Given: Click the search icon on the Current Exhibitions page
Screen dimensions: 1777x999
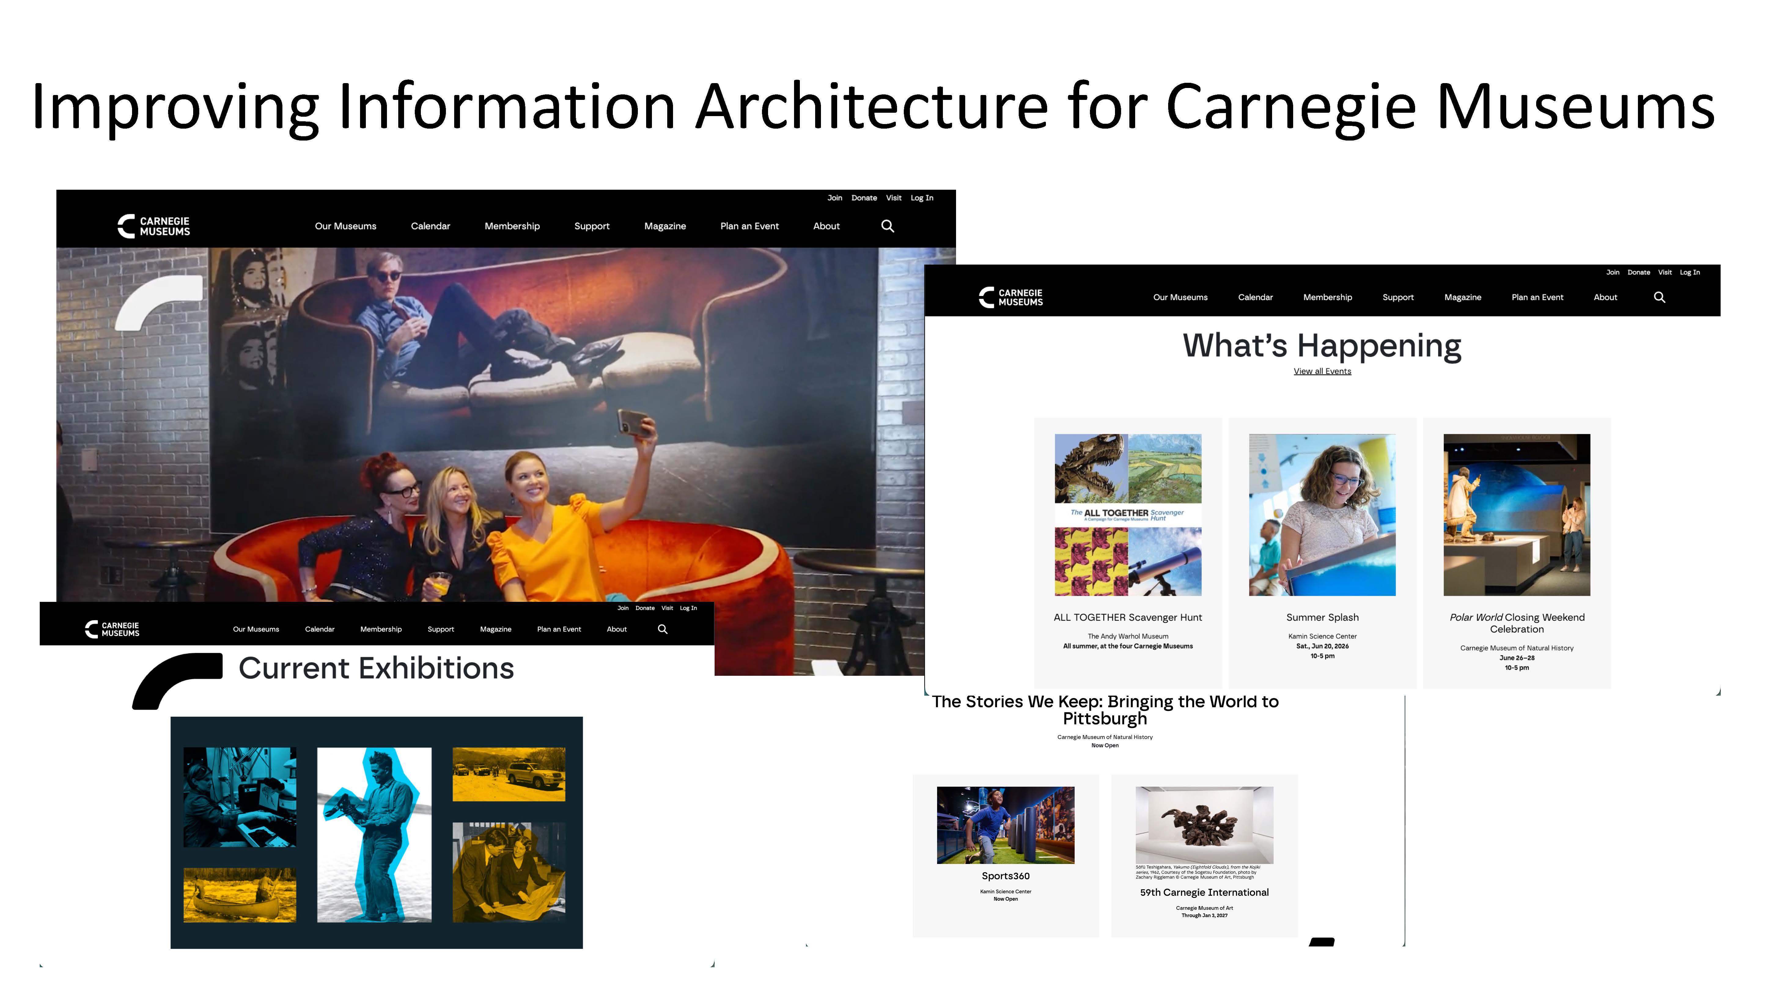Looking at the screenshot, I should click(x=662, y=629).
